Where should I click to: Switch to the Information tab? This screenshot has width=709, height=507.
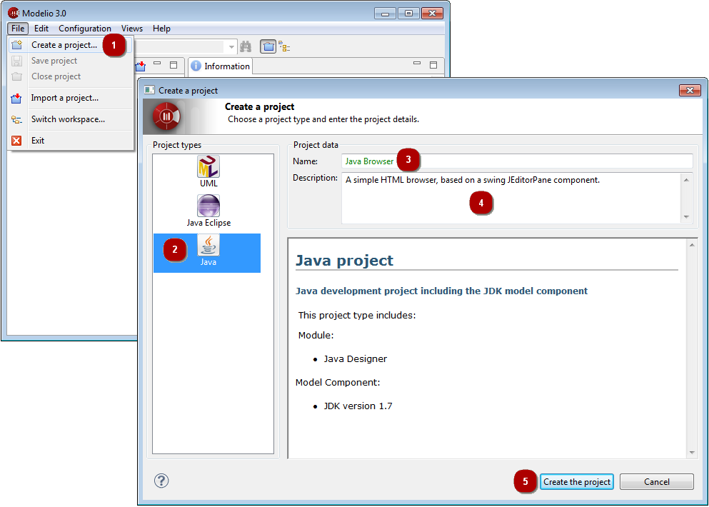point(220,66)
